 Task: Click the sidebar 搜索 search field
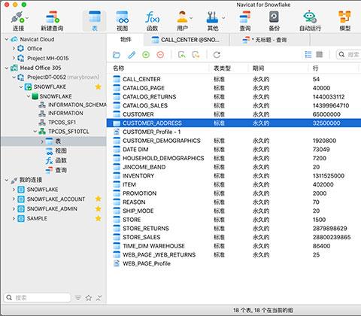click(38, 298)
